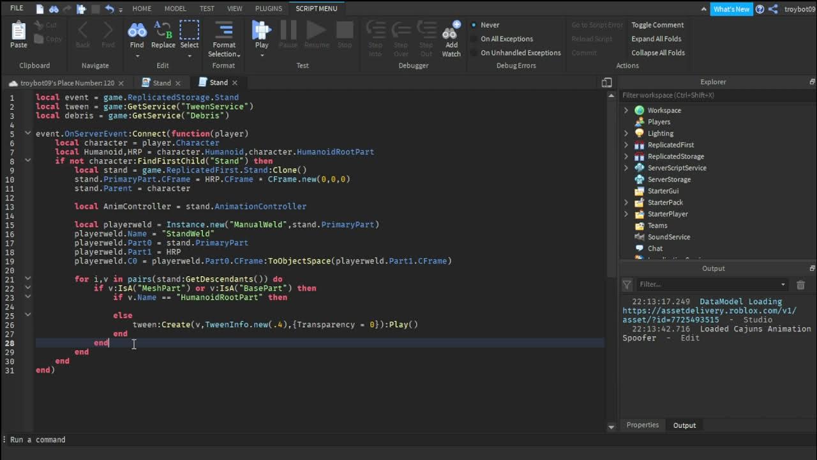This screenshot has height=460, width=817.
Task: Click the Stop test icon
Action: click(x=345, y=30)
